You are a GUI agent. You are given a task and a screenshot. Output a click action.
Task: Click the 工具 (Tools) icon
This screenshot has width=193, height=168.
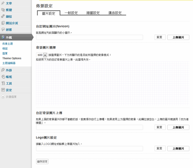click(x=3, y=83)
